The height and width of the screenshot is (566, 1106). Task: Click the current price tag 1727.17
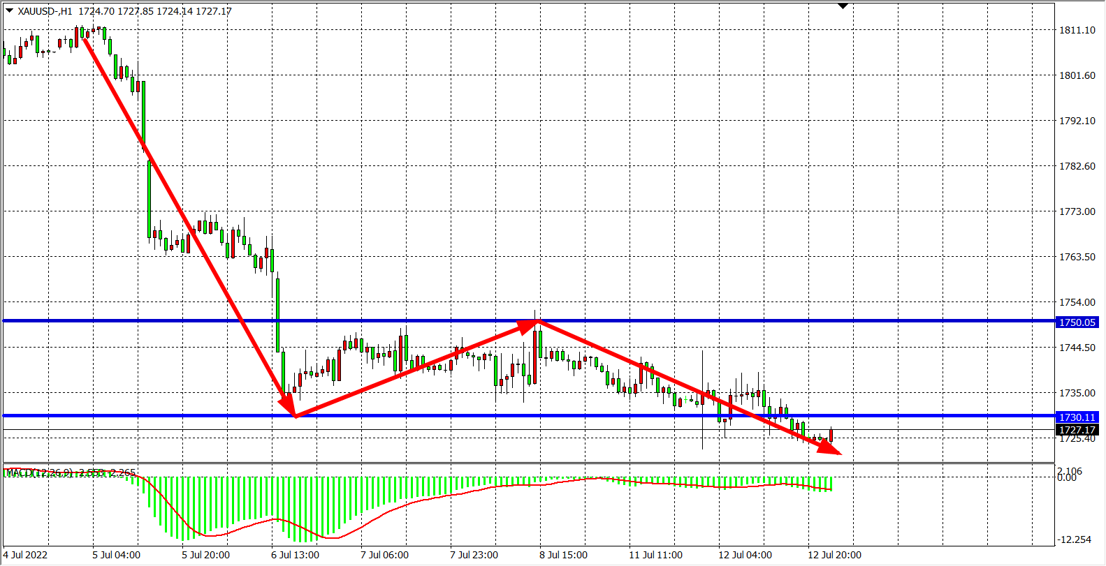(1077, 430)
